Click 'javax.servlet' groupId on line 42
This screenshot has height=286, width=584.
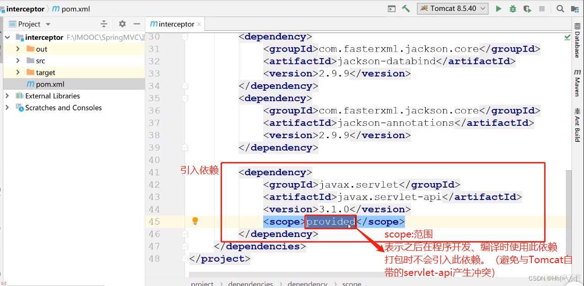point(359,184)
